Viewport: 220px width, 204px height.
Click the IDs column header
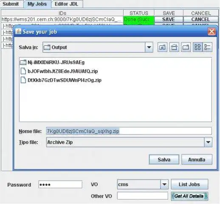click(62, 13)
